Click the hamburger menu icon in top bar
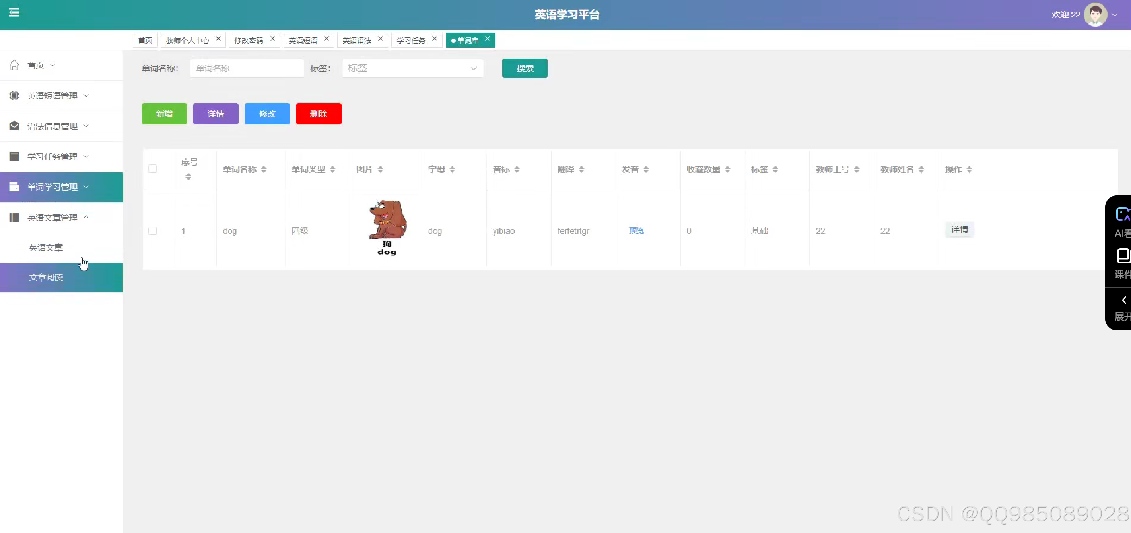1131x533 pixels. 14,13
